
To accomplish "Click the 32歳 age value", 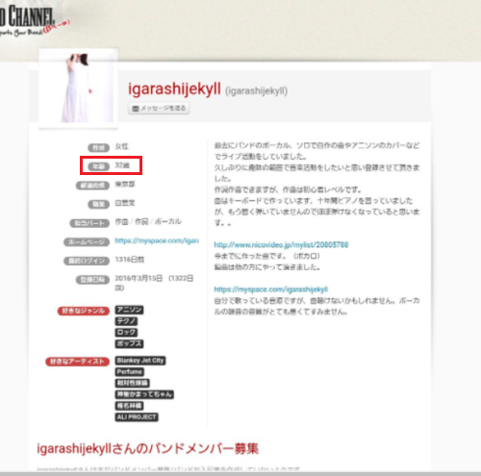I will pos(122,165).
